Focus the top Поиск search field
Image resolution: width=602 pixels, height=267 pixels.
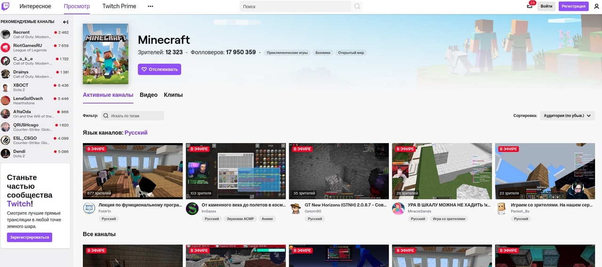[x=295, y=7]
